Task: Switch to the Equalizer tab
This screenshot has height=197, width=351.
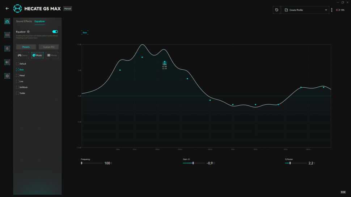Action: click(39, 21)
